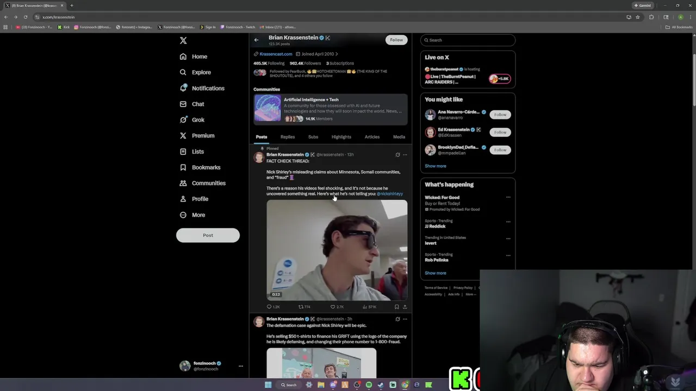The height and width of the screenshot is (391, 696).
Task: Open options for the JJ Reddick trend
Action: [508, 222]
